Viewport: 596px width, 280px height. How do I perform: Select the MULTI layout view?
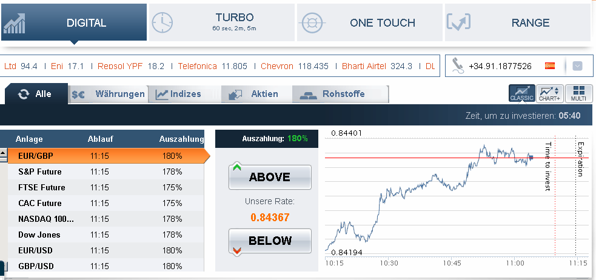coord(579,93)
